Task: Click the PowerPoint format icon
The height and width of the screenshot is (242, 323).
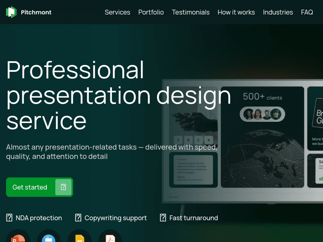Action: pos(18,238)
